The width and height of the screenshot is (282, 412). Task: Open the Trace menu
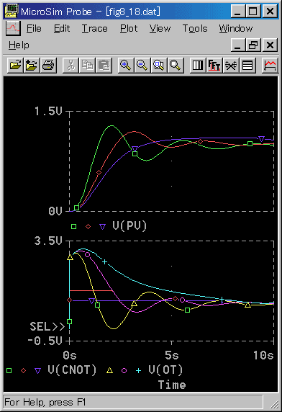tap(95, 28)
